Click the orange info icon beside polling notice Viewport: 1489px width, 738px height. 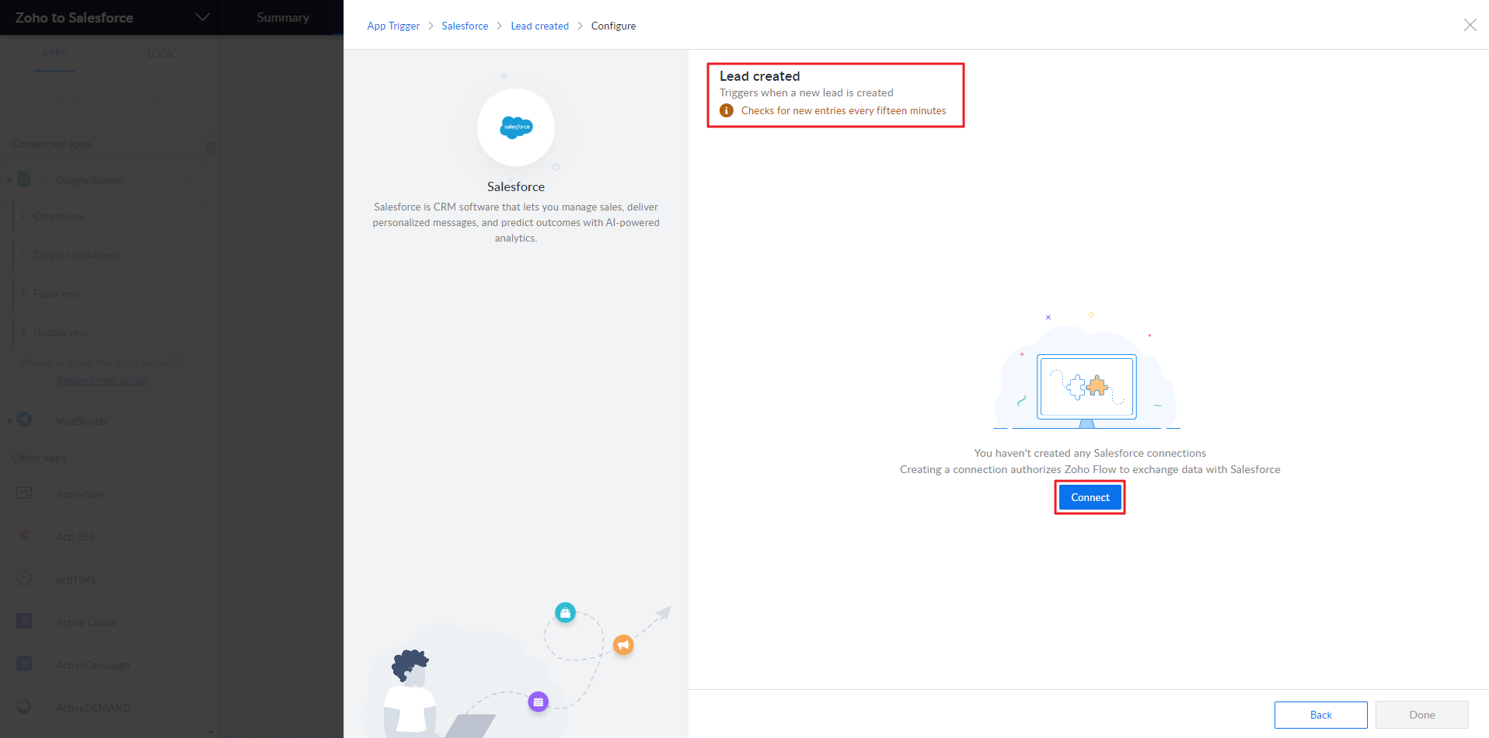click(x=727, y=111)
